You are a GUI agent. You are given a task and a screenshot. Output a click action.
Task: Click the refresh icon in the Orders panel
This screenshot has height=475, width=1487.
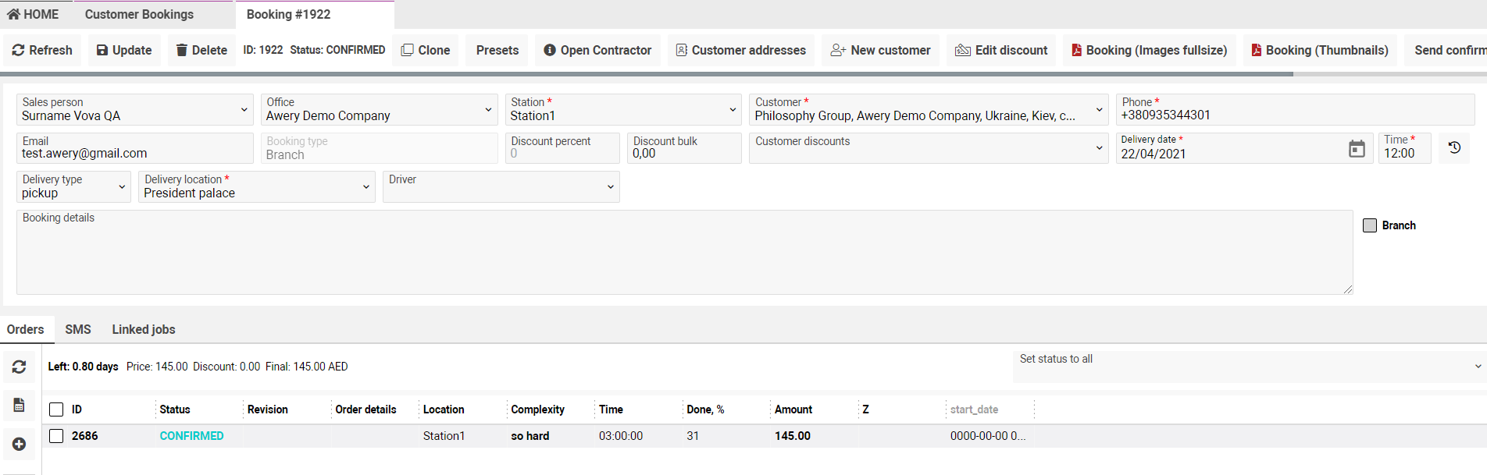(x=20, y=367)
